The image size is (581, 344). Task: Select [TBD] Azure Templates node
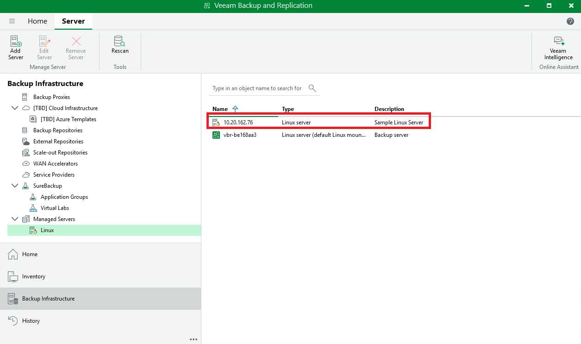click(x=69, y=119)
